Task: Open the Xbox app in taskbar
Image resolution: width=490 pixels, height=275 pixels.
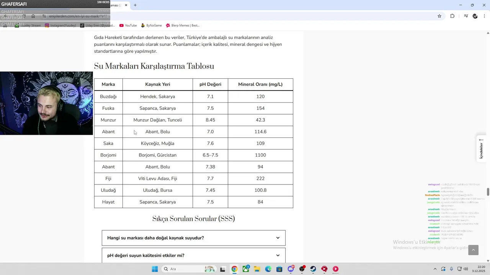Action: (x=246, y=269)
